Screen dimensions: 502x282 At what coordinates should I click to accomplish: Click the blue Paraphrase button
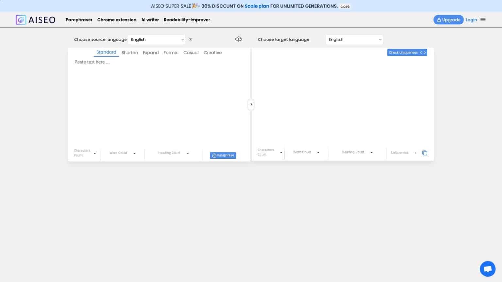[x=223, y=155]
